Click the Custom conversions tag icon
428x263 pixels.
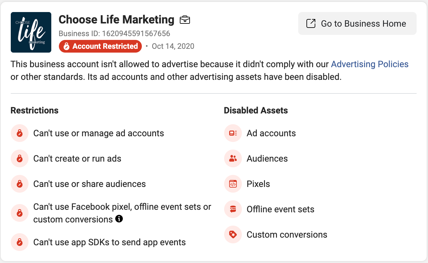pyautogui.click(x=233, y=234)
